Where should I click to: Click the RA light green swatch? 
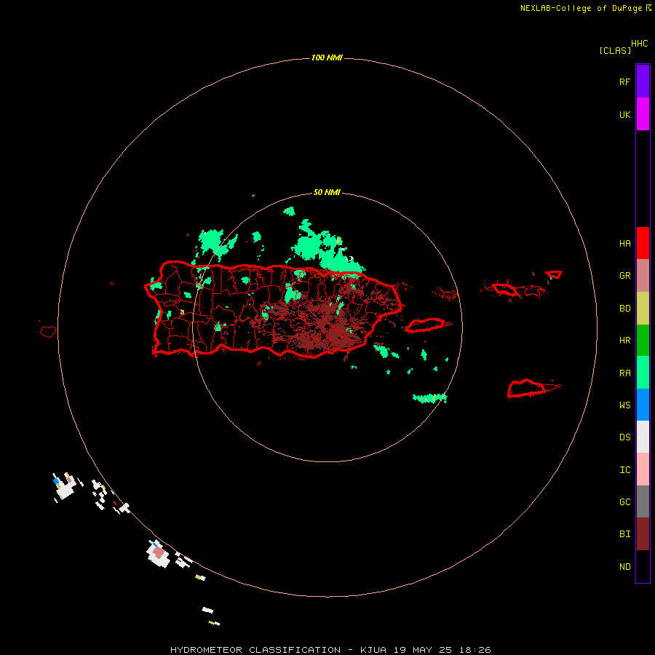[x=643, y=373]
